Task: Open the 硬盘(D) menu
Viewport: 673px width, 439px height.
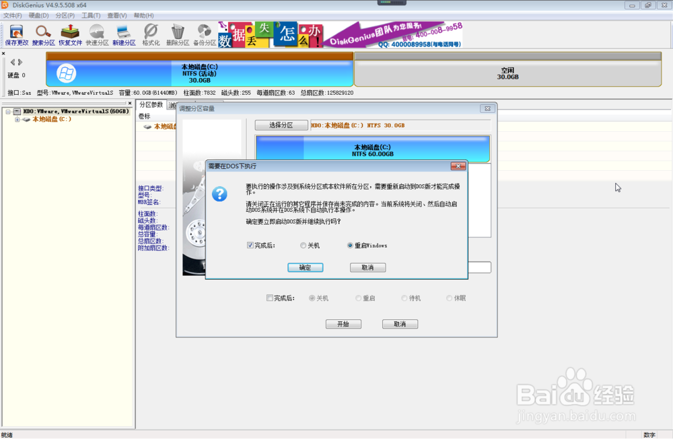Action: (38, 15)
